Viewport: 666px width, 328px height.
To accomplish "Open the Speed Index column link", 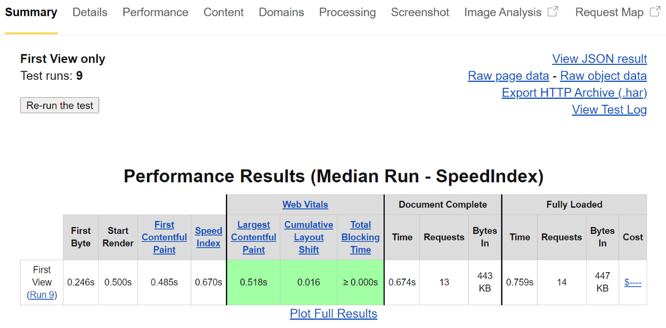I will click(x=208, y=237).
